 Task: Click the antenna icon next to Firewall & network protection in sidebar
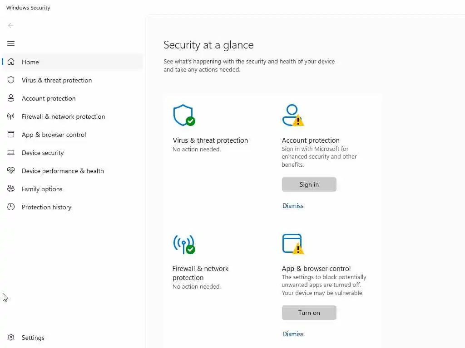(x=11, y=116)
